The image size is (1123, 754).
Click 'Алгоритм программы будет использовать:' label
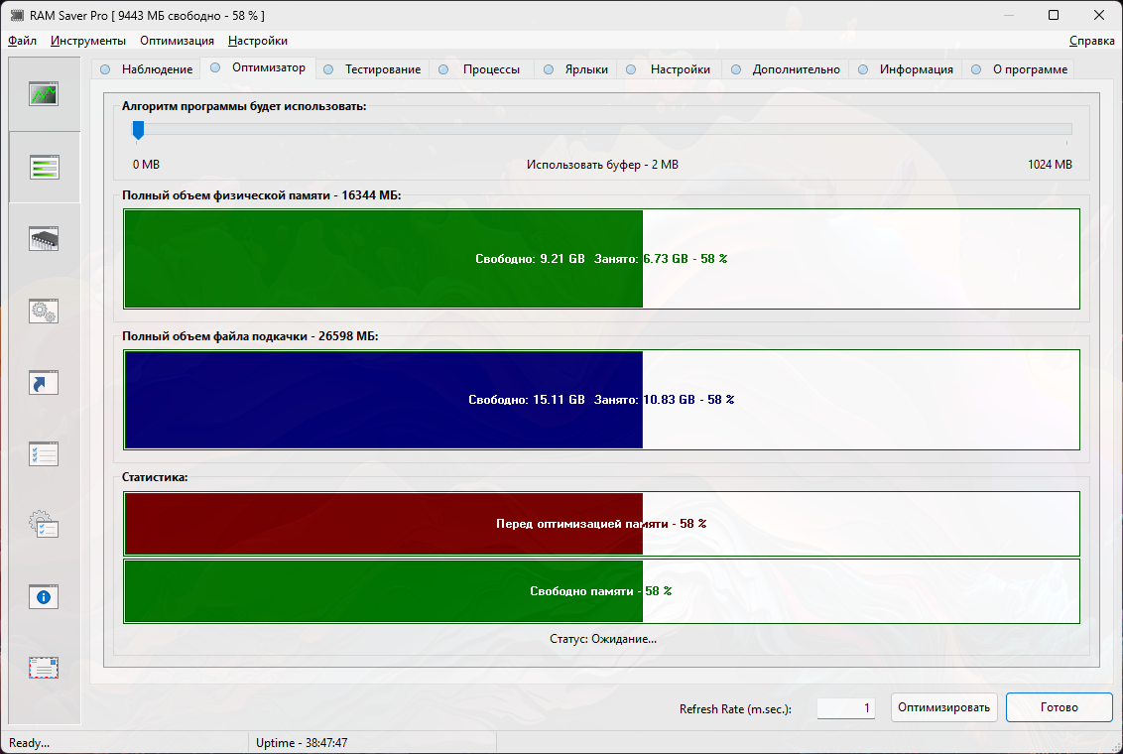pos(244,107)
